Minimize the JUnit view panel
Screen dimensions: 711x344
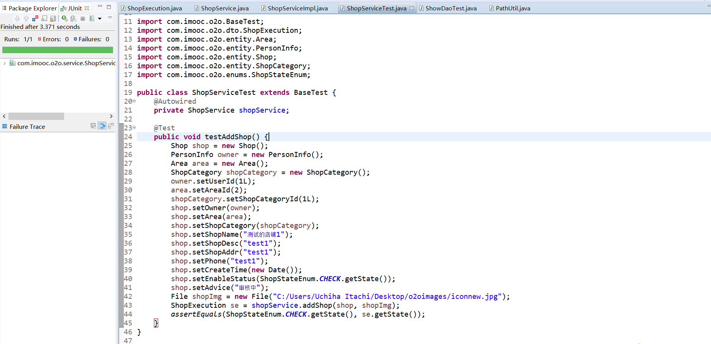(100, 7)
